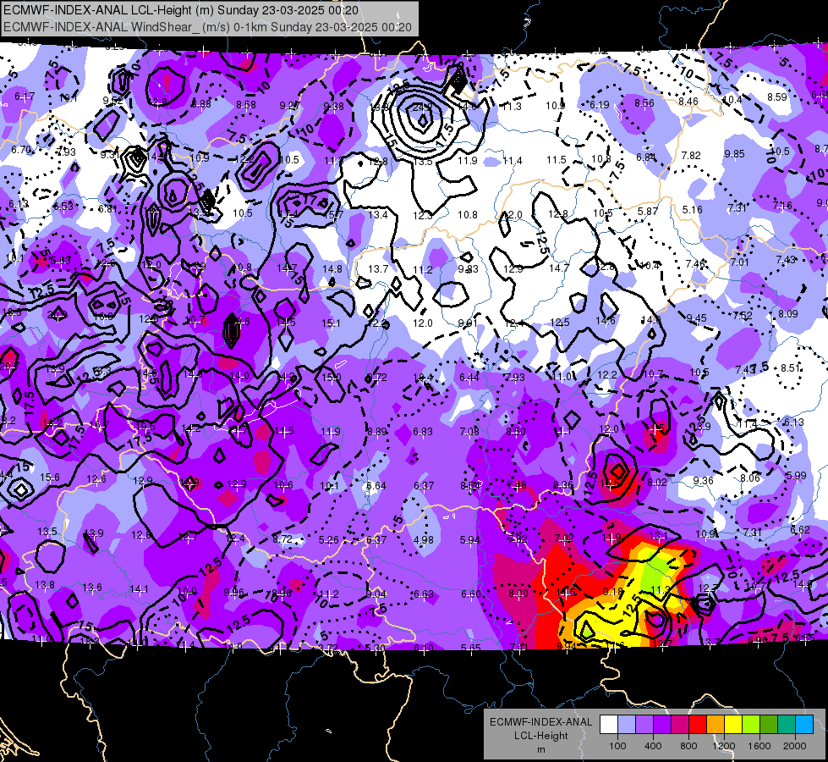Viewport: 828px width, 762px height.
Task: Click the wind shear value 7.52
Action: [x=743, y=316]
